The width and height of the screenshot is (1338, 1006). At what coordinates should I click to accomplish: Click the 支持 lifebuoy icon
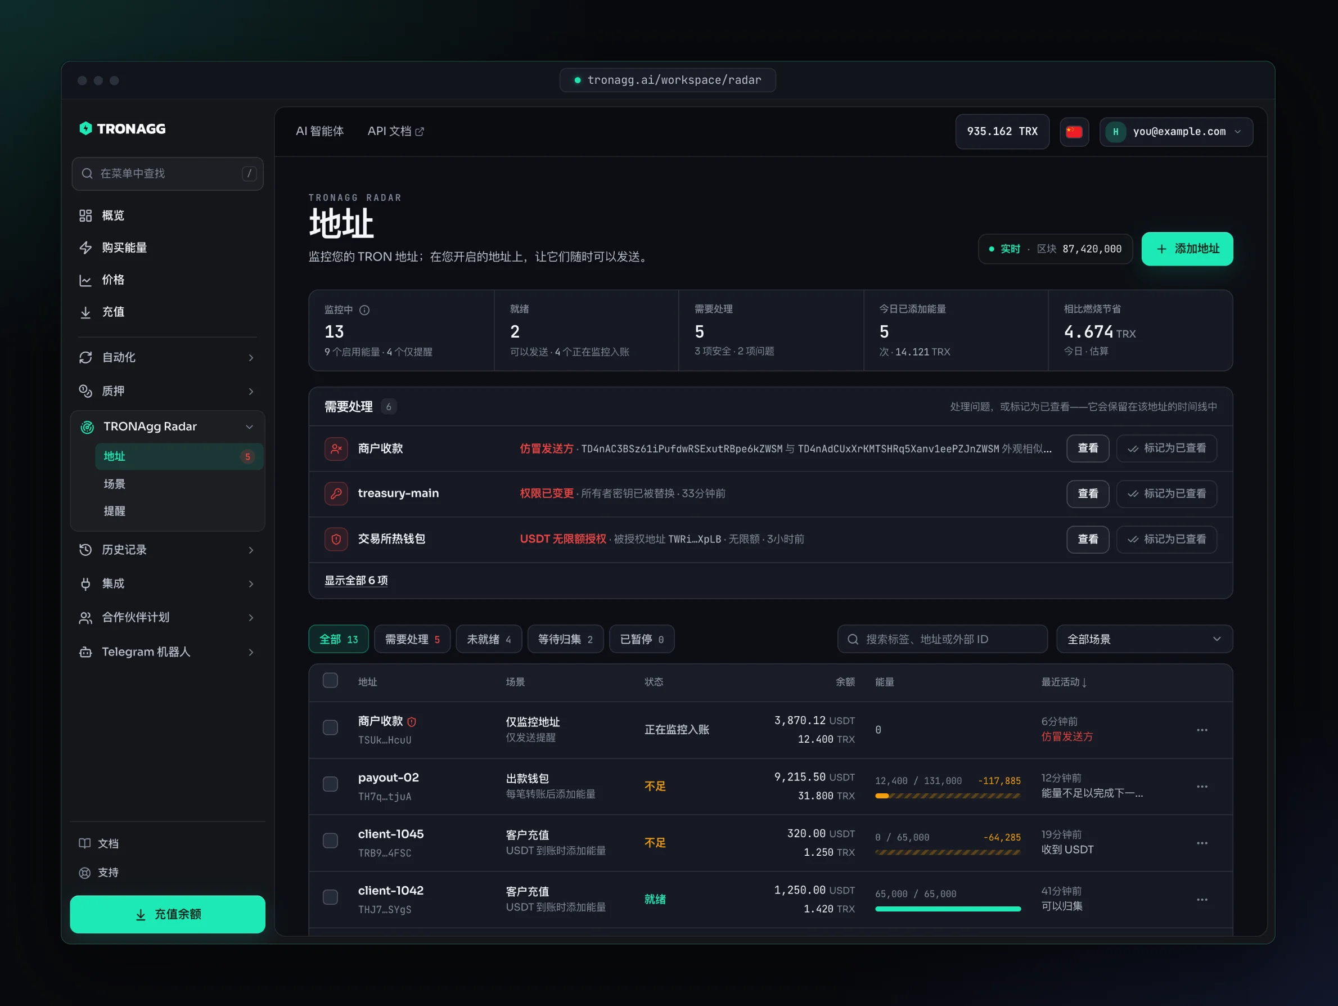click(x=85, y=872)
